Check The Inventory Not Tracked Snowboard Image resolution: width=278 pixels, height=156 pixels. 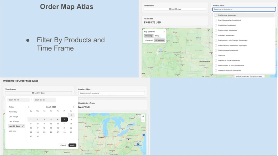216,40
